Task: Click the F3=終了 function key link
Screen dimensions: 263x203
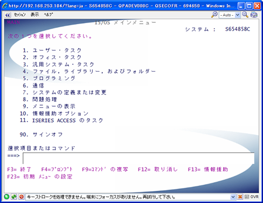Action: 19,170
